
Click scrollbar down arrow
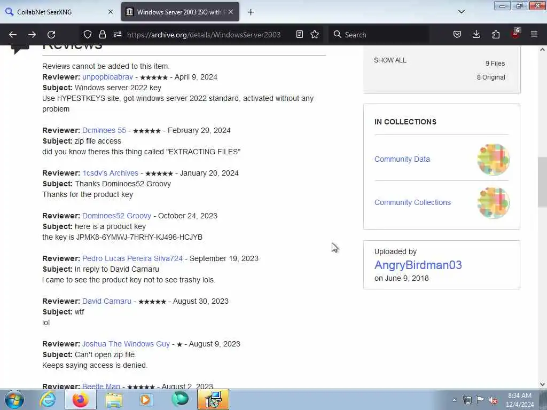coord(542,384)
